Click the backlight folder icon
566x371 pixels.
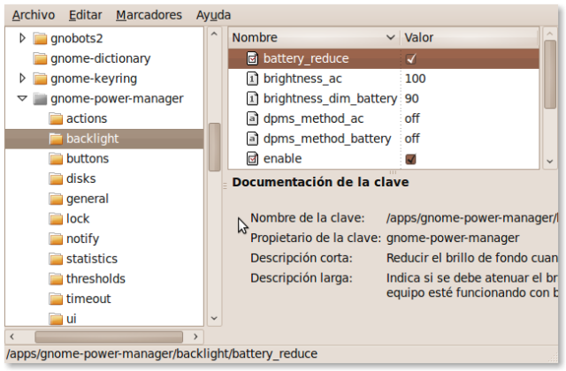coord(56,139)
